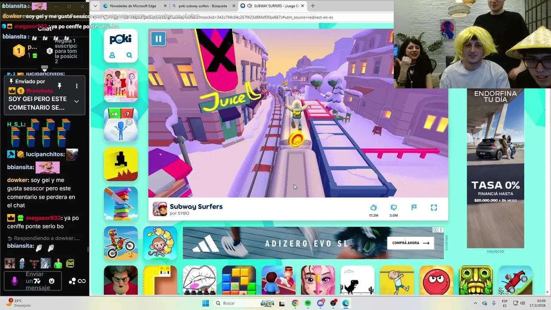
Task: Open the Red Ball game thumbnail
Action: point(436,280)
